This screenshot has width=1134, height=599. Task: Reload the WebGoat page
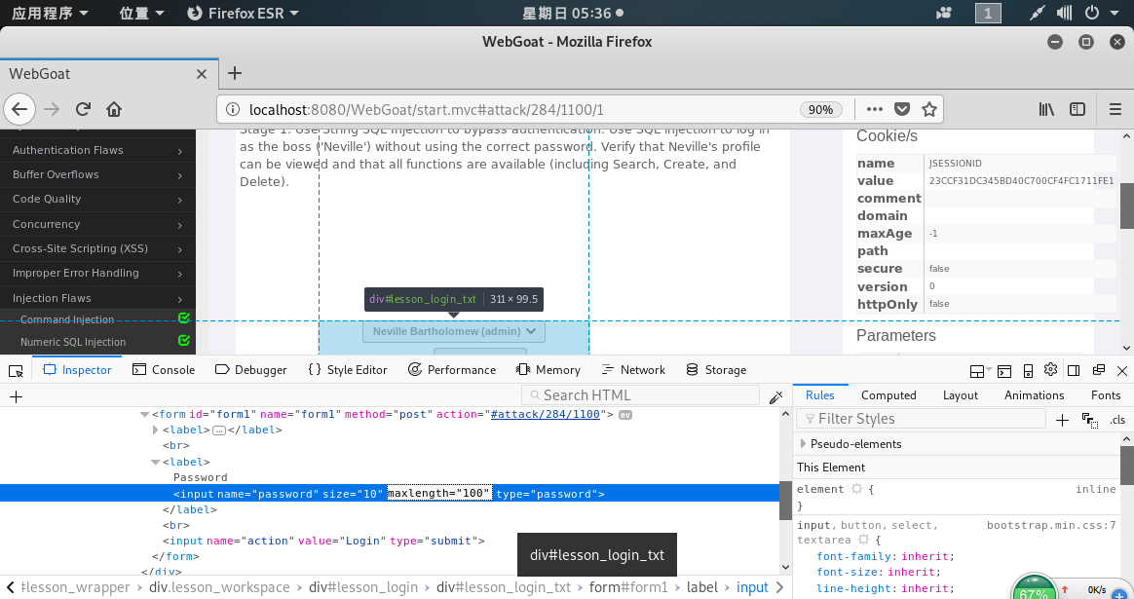[83, 109]
